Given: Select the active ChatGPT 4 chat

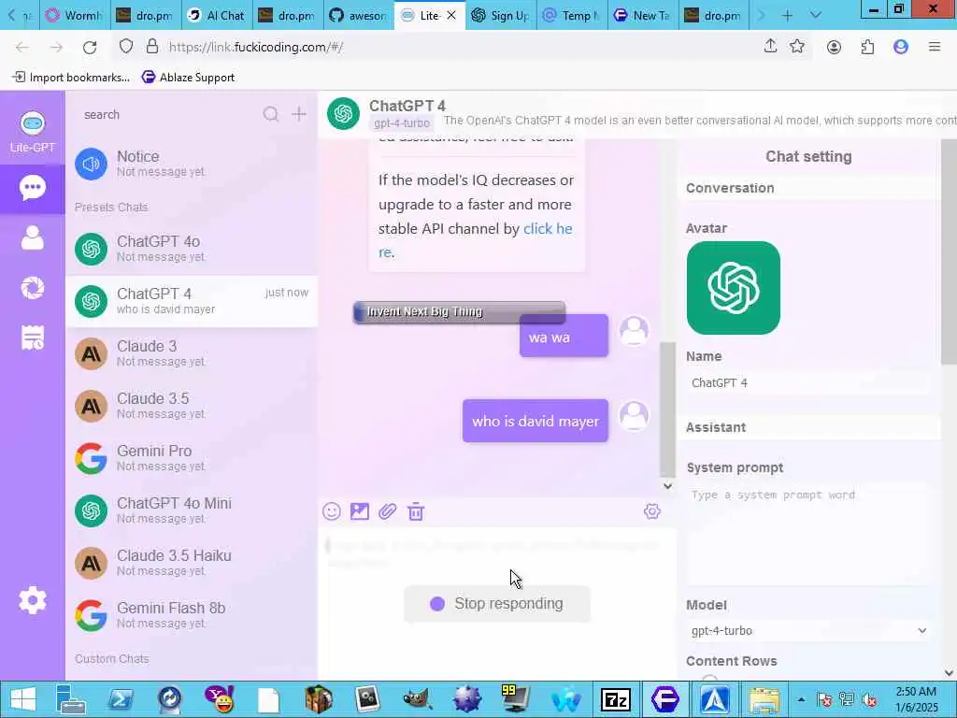Looking at the screenshot, I should point(192,301).
